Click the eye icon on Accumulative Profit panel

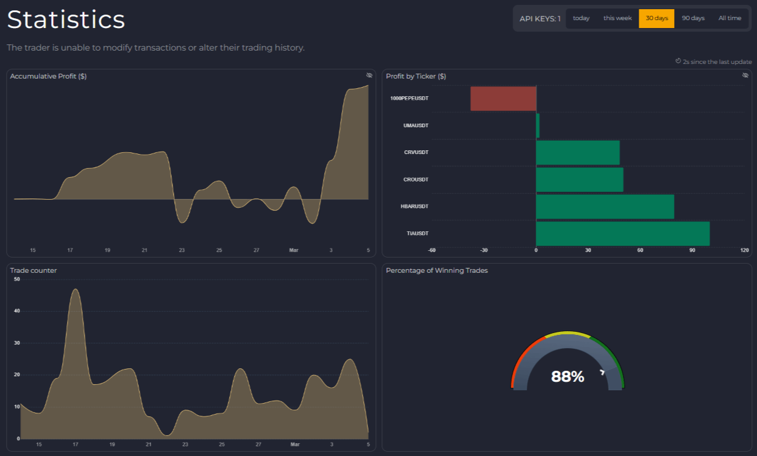(x=369, y=74)
